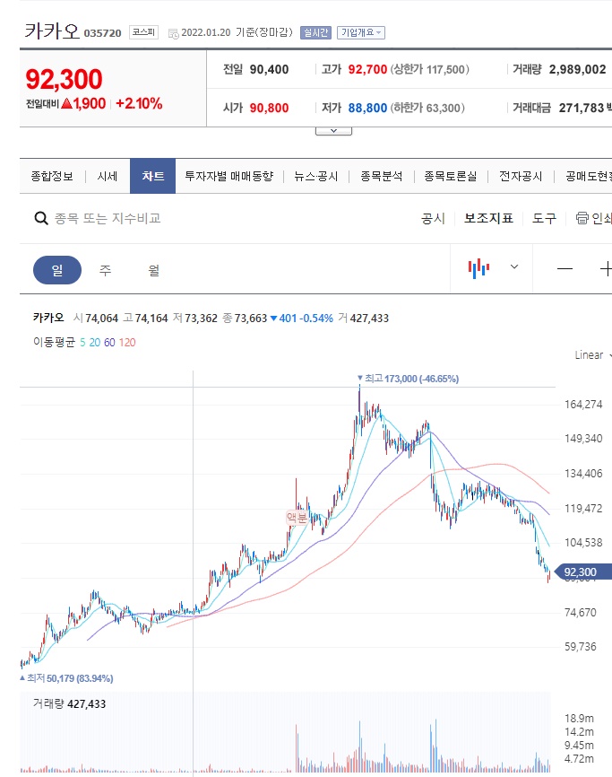This screenshot has height=777, width=612.
Task: Click the 실시간 button
Action: pos(315,32)
